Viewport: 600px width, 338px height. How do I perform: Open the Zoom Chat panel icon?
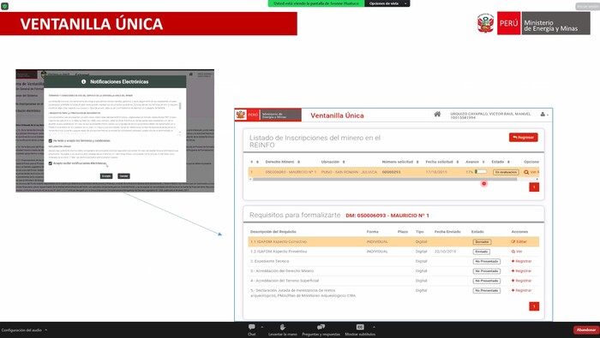tap(251, 327)
